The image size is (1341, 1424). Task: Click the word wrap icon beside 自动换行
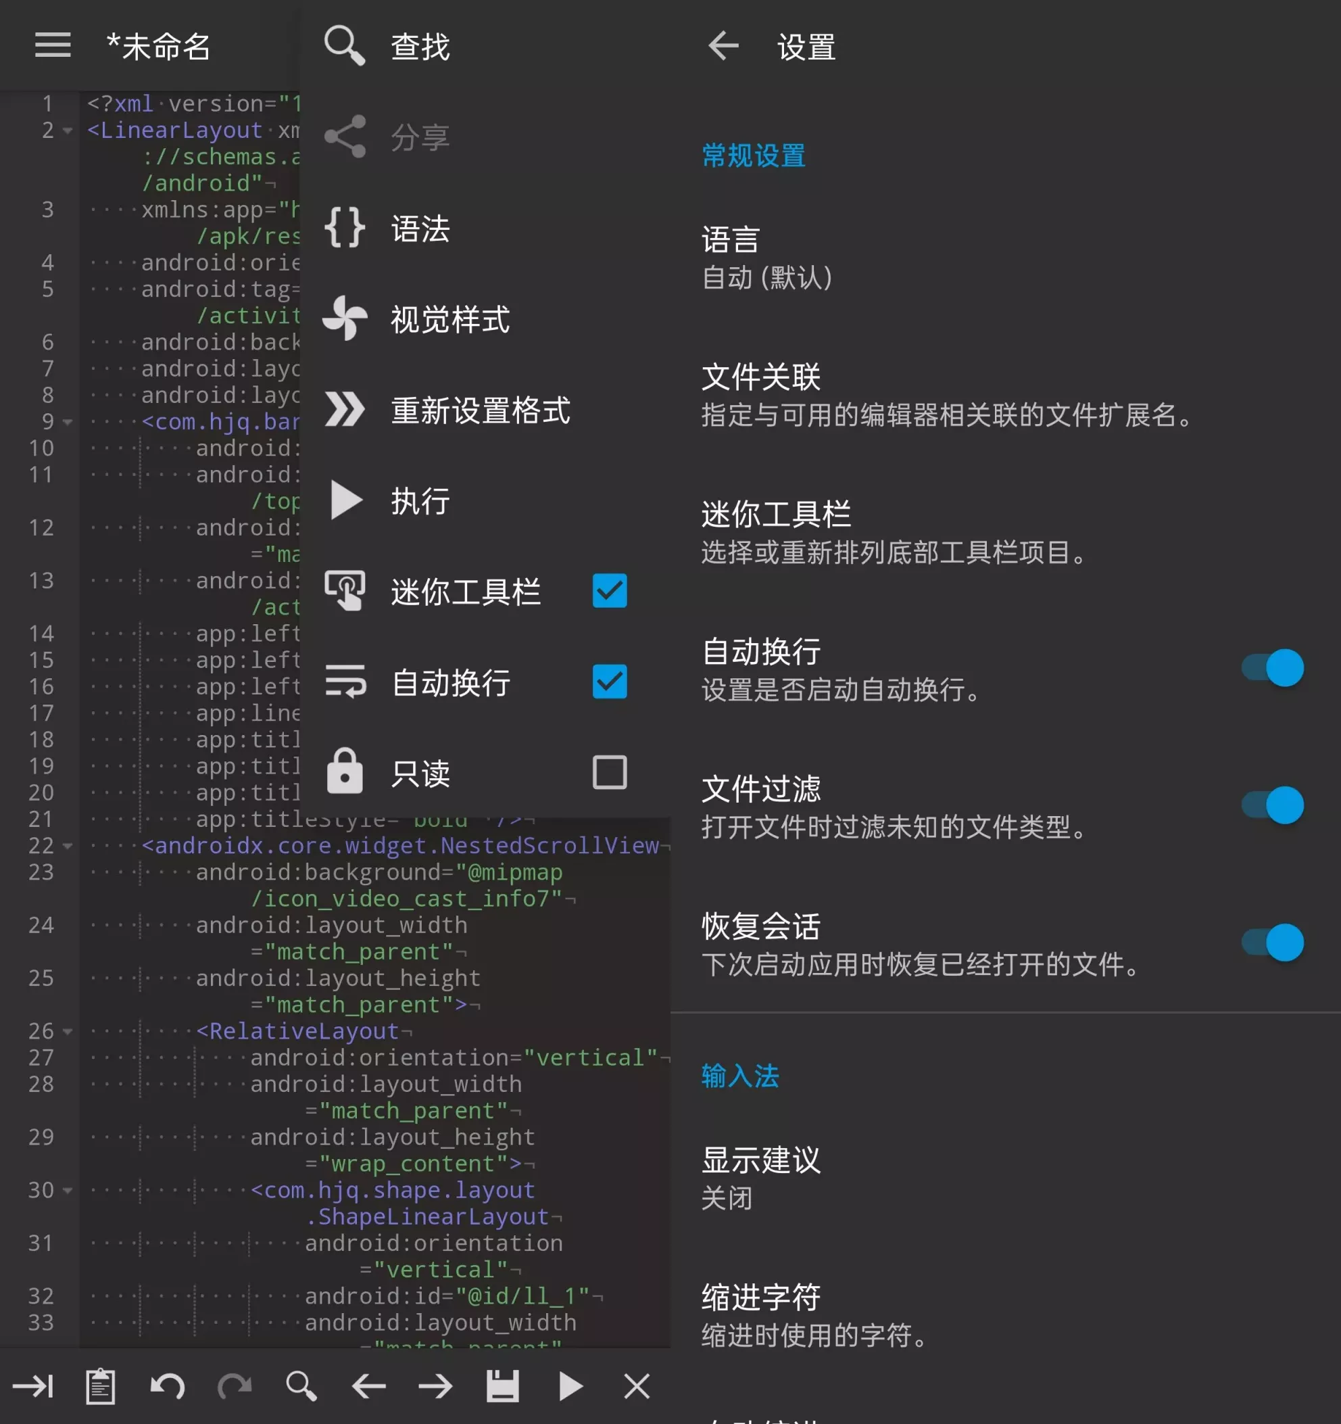(345, 681)
